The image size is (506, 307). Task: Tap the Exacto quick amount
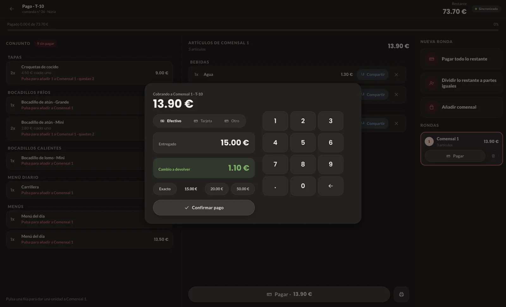[x=165, y=189]
